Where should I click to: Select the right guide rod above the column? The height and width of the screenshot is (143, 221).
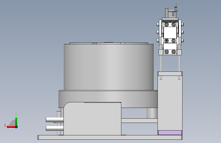pyautogui.click(x=179, y=63)
